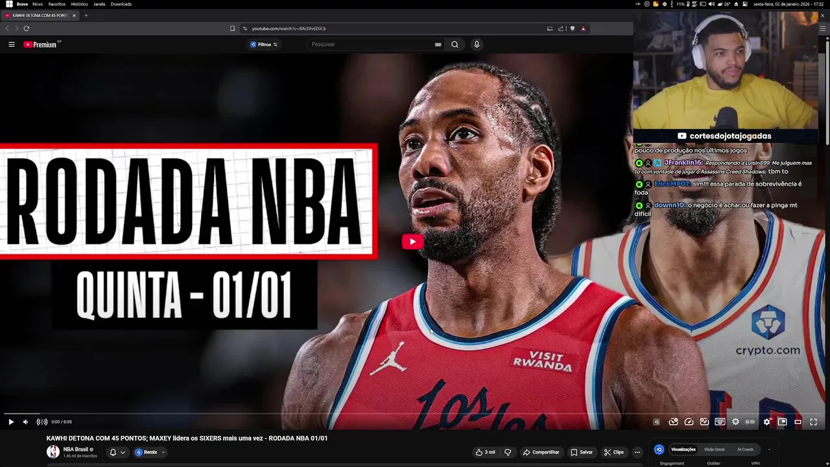Open site settings icon beside the URL
830x467 pixels.
tap(245, 29)
